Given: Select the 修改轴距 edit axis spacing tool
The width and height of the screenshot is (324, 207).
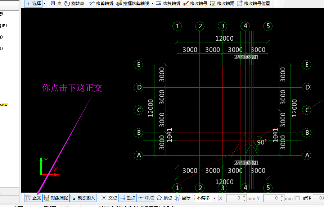Looking at the screenshot, I should point(222,4).
